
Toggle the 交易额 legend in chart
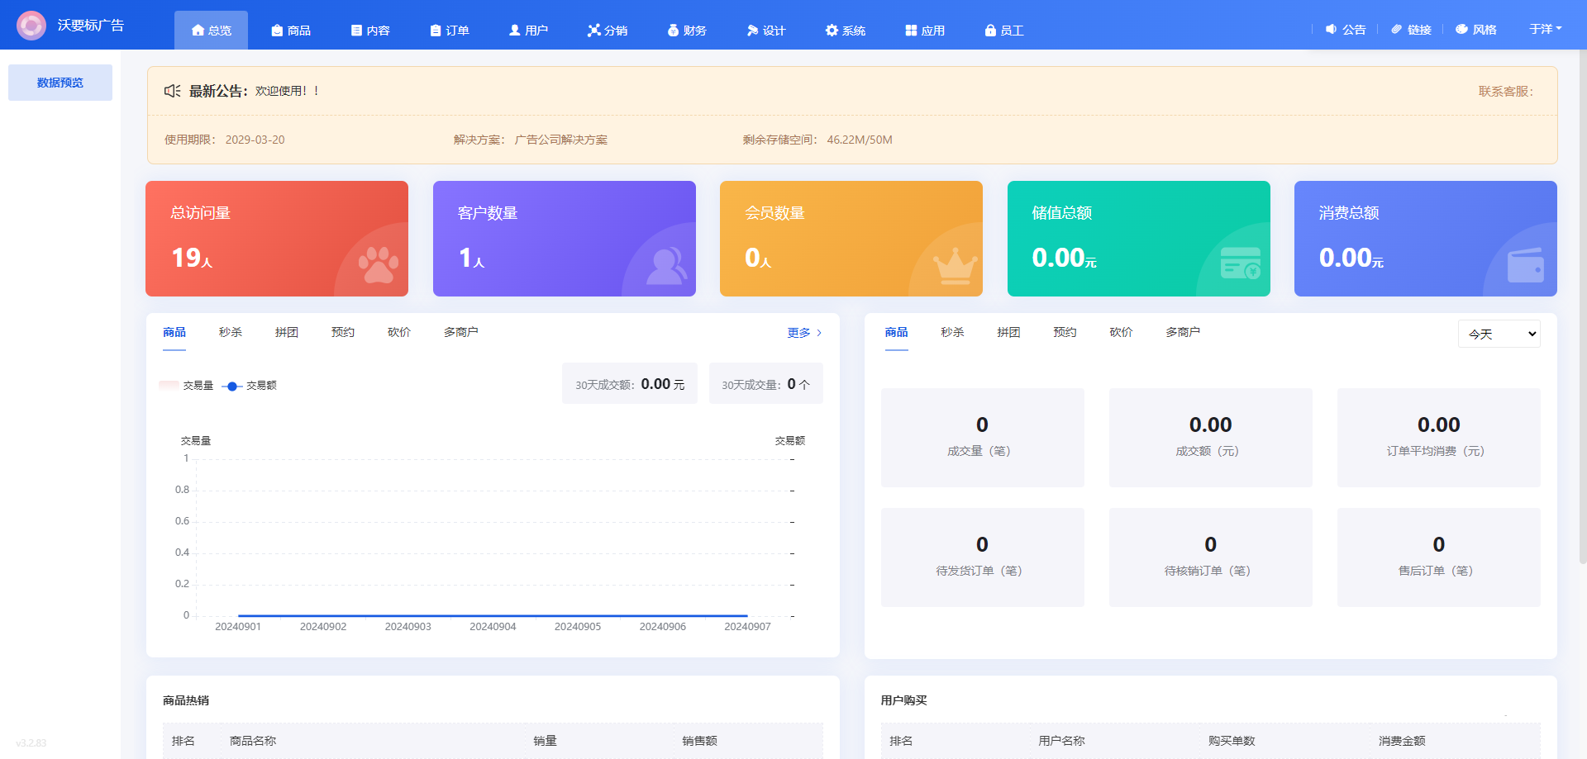250,386
